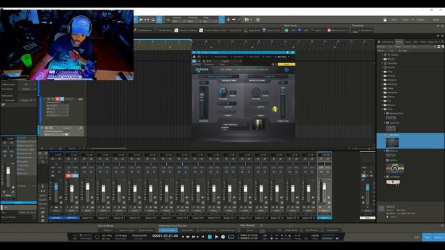The height and width of the screenshot is (250, 445).
Task: Expand the Favorites folder in browser
Action: click(x=382, y=63)
